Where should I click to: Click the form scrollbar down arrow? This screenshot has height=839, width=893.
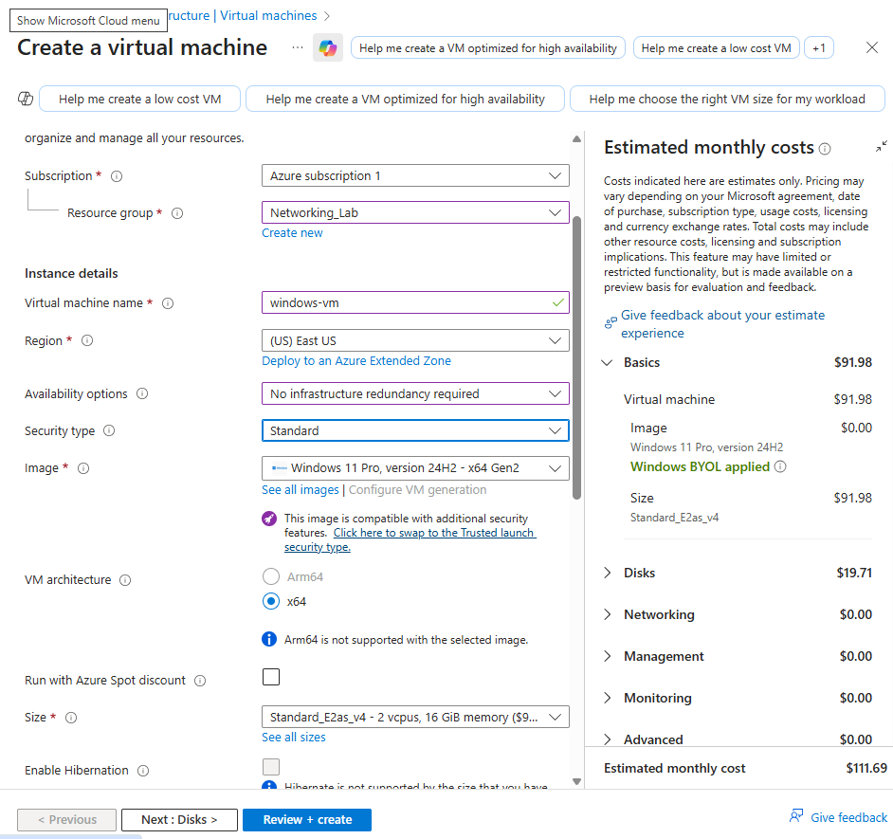tap(576, 781)
